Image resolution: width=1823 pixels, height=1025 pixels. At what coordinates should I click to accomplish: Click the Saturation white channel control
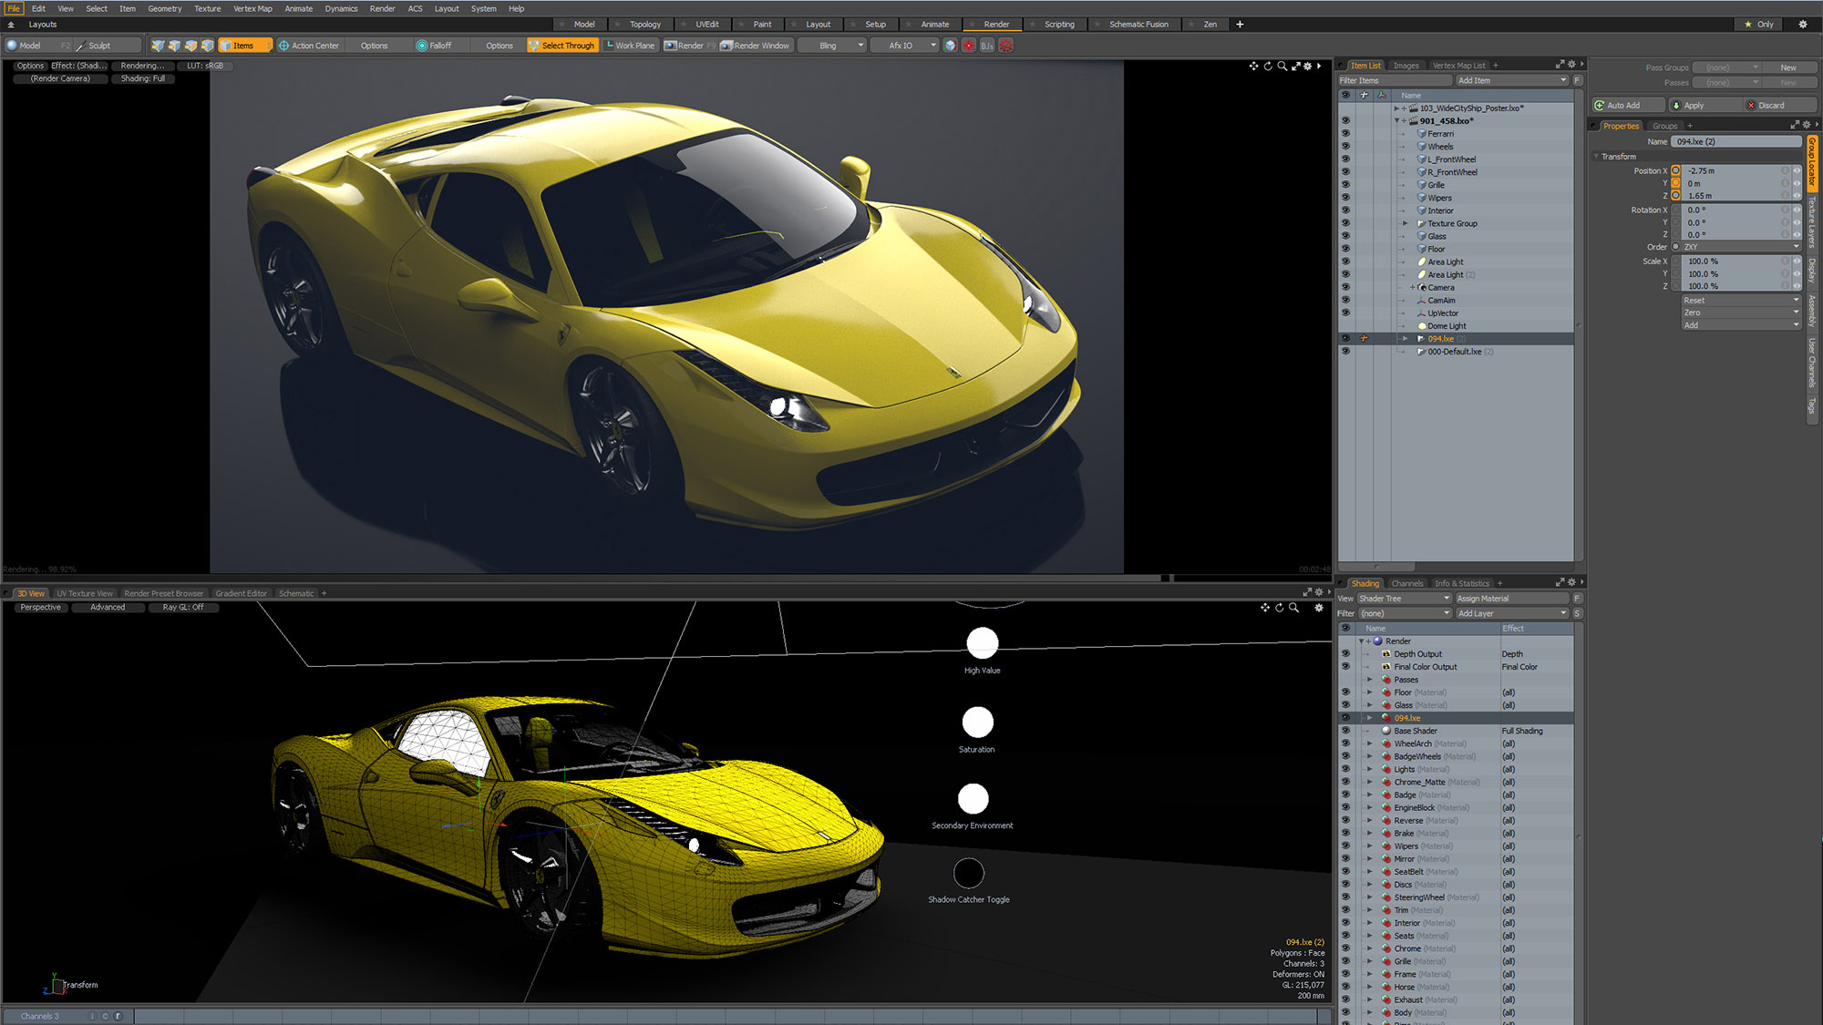click(977, 723)
